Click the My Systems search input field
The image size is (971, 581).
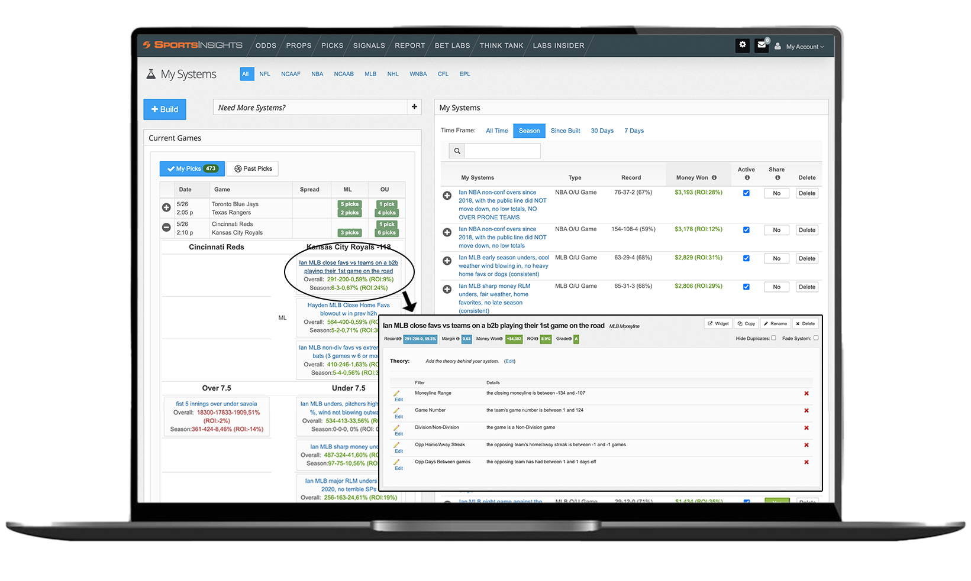click(x=502, y=151)
